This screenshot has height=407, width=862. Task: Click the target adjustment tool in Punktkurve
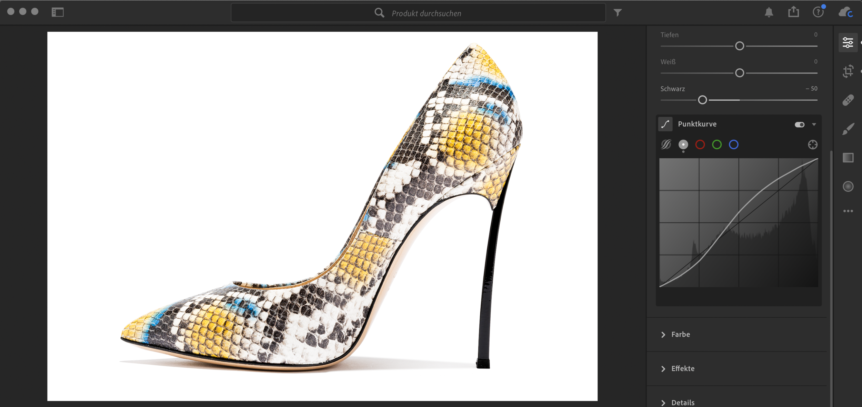(812, 145)
